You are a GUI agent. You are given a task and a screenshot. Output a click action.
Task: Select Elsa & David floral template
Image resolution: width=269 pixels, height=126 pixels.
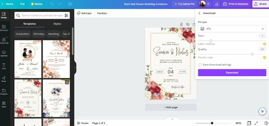tap(56, 59)
